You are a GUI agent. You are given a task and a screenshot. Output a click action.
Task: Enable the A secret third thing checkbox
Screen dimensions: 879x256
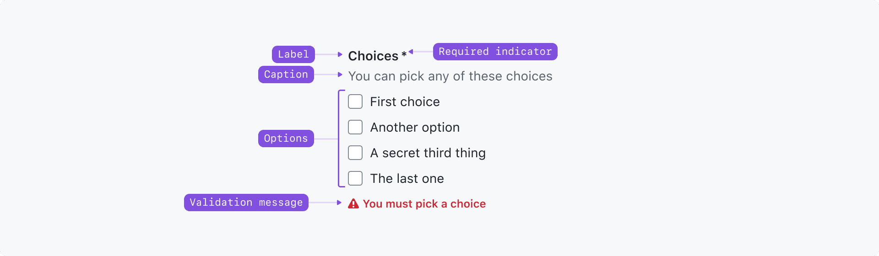[x=355, y=153]
